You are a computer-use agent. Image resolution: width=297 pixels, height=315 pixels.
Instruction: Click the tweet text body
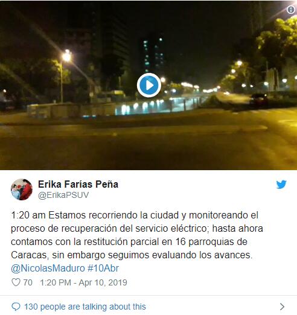click(x=137, y=235)
